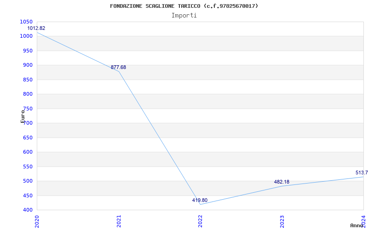This screenshot has height=230, width=368.
Task: Select the 1012.82 data label
Action: [x=36, y=28]
